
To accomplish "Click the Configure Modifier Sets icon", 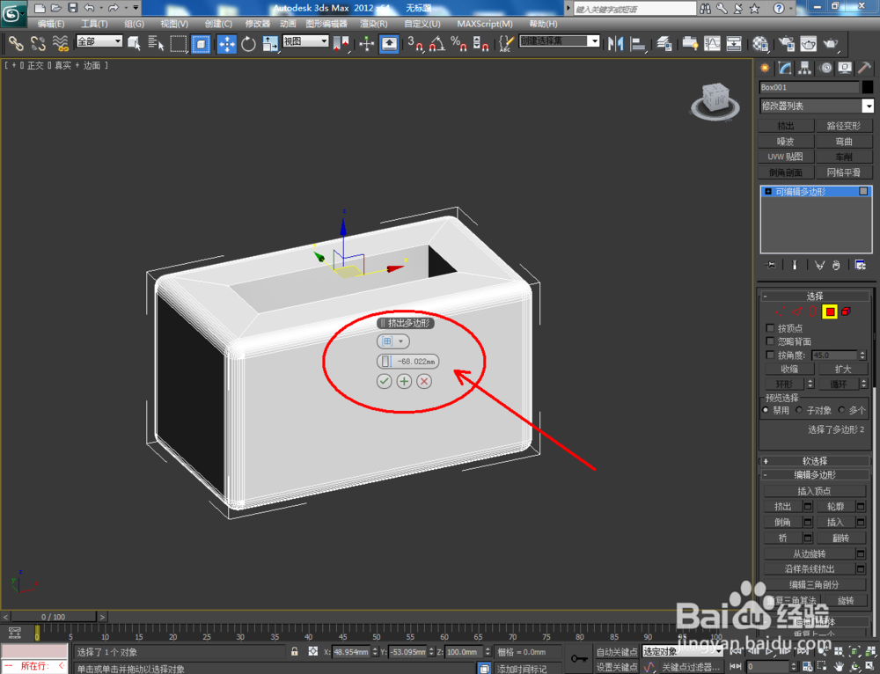I will point(860,265).
